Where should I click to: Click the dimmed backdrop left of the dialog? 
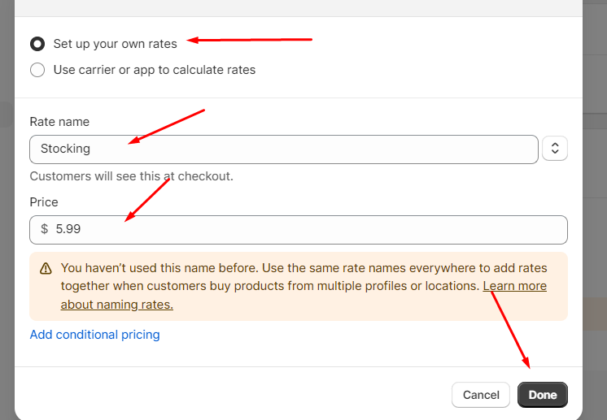click(x=7, y=232)
